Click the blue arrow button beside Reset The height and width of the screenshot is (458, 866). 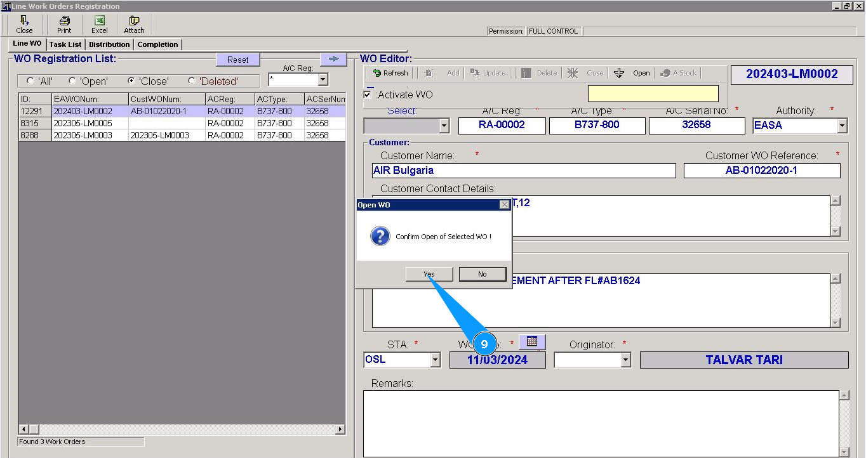[333, 59]
